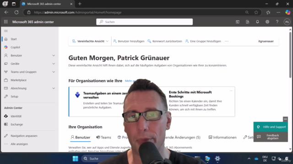Open the PG account avatar
Screen dimensions: 293x164
tap(287, 22)
